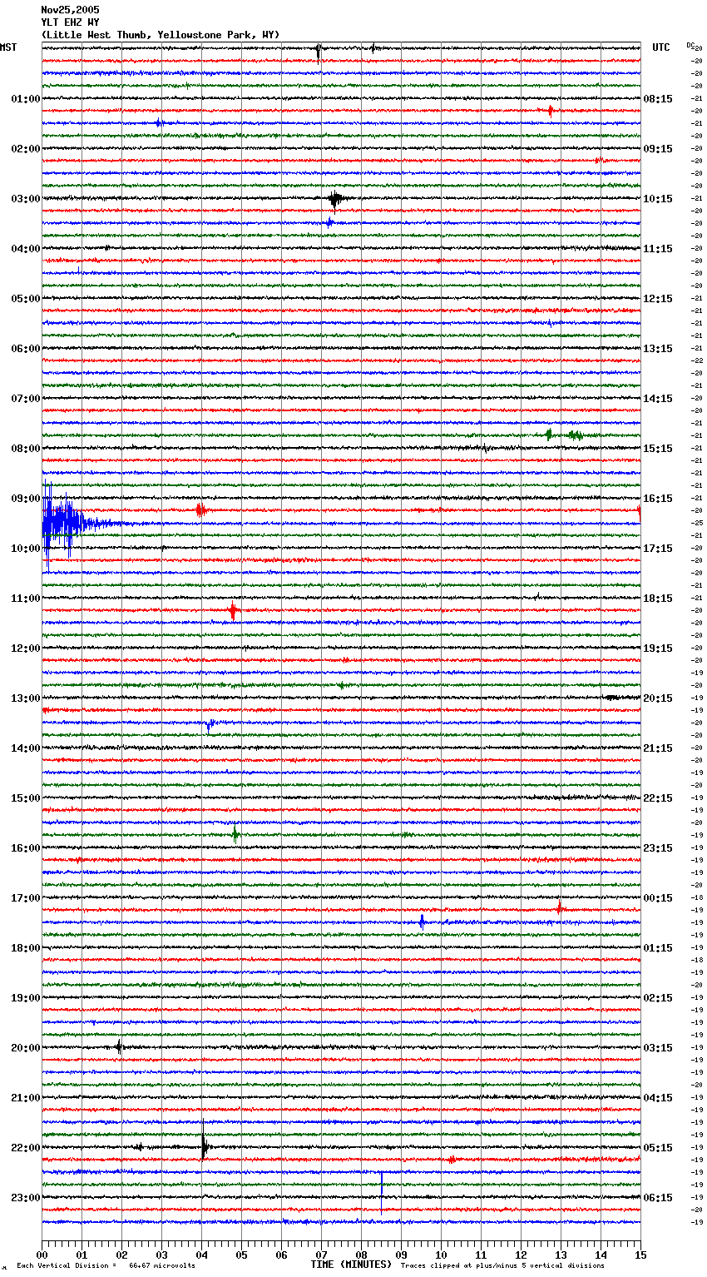Viewport: 707px width, 1277px height.
Task: Select the 11:00 MST time label
Action: pyautogui.click(x=25, y=599)
